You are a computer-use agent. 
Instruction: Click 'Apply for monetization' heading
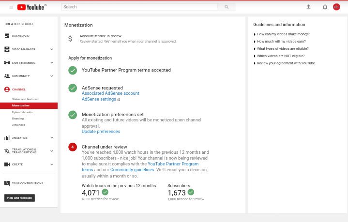click(x=90, y=58)
